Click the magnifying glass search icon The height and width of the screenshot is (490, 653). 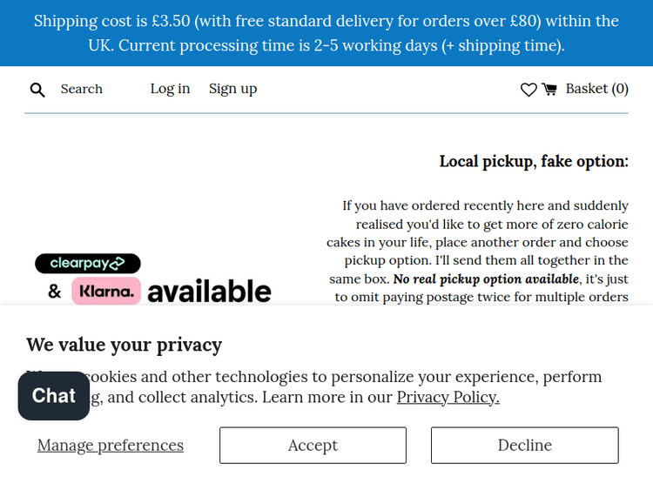pos(37,89)
